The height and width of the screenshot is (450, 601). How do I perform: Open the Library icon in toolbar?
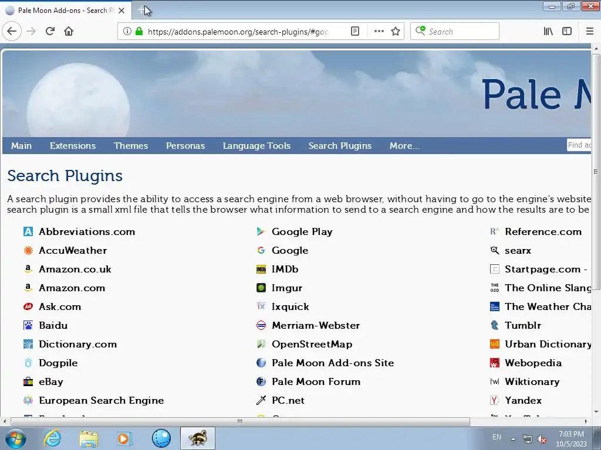tap(548, 32)
